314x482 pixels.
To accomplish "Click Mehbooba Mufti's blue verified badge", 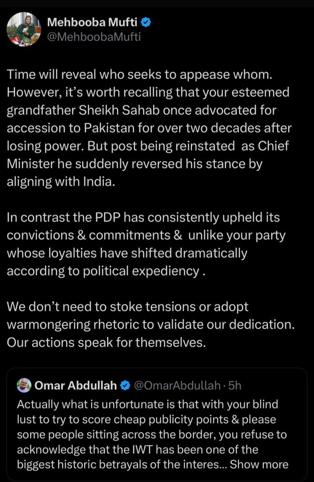I will [x=147, y=22].
